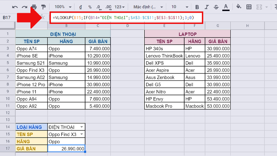The width and height of the screenshot is (277, 156).
Task: Click the Undo arrow icon
Action: [x=15, y=7]
